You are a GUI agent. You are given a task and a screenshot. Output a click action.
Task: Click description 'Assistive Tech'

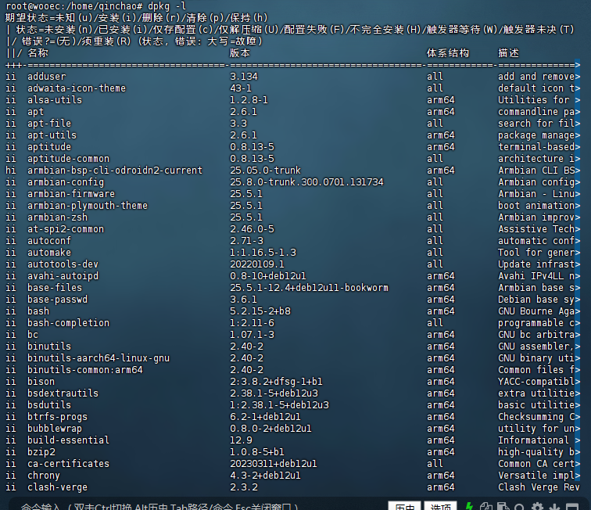536,229
